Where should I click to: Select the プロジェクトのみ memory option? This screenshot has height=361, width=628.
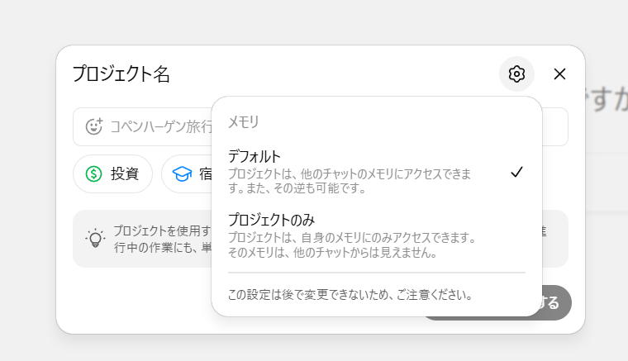pyautogui.click(x=377, y=235)
